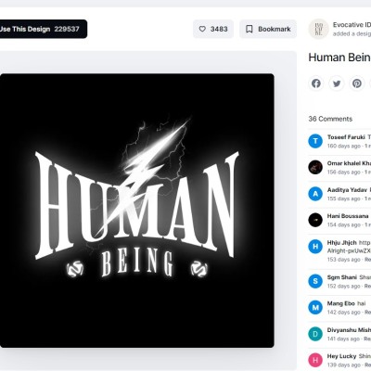The width and height of the screenshot is (371, 371).
Task: Click Hey Lucky's pink H avatar
Action: [x=315, y=360]
